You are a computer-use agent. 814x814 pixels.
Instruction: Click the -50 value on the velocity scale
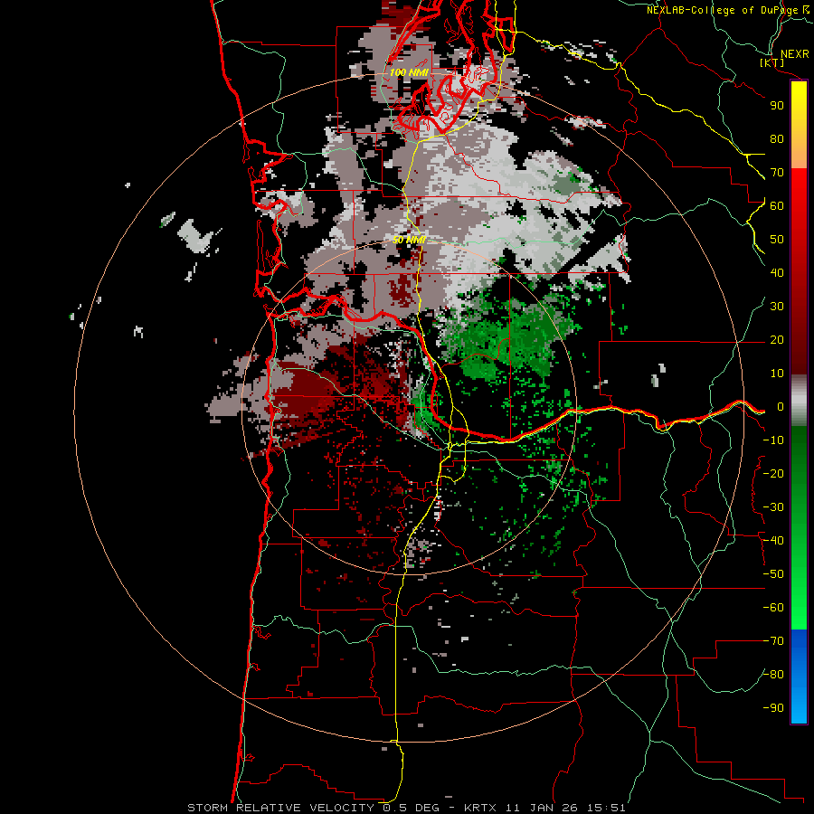click(x=773, y=574)
